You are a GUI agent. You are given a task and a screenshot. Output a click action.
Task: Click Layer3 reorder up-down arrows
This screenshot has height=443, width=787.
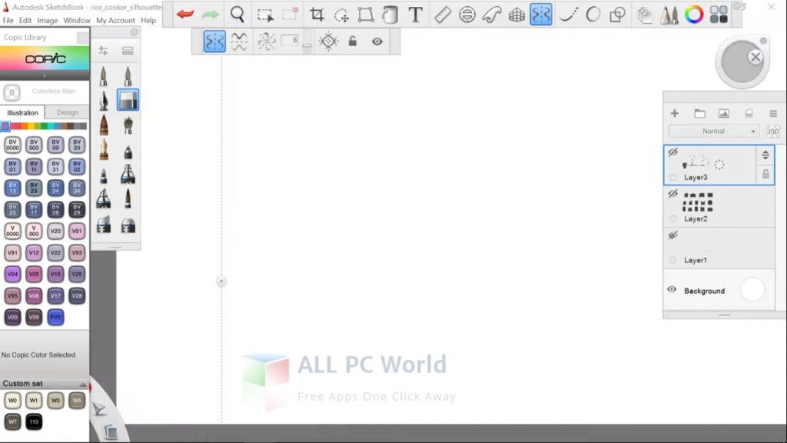click(765, 155)
